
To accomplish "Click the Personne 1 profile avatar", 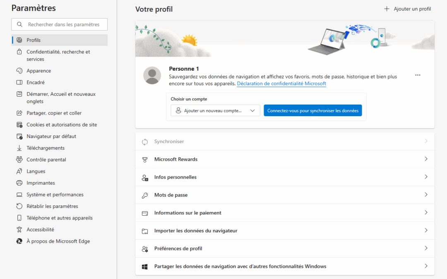I will pos(152,76).
